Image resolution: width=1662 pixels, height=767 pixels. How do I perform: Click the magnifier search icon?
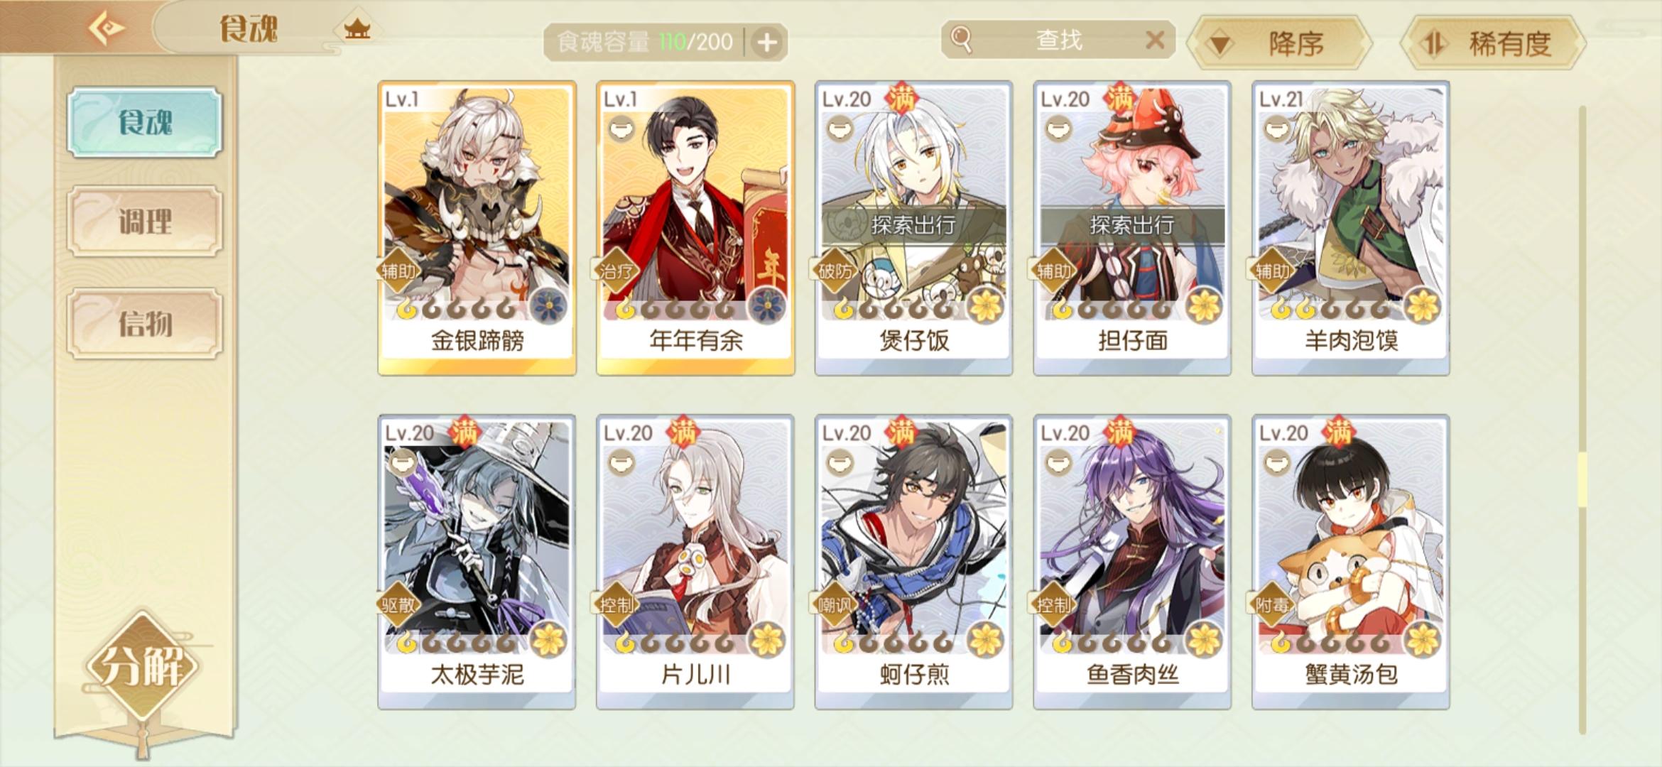click(x=961, y=40)
